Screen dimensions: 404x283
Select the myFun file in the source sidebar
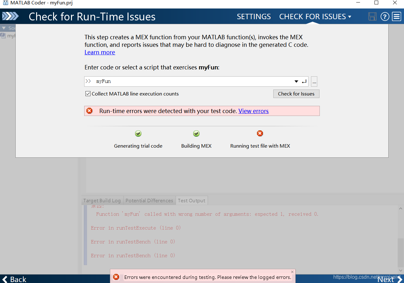tap(8, 36)
